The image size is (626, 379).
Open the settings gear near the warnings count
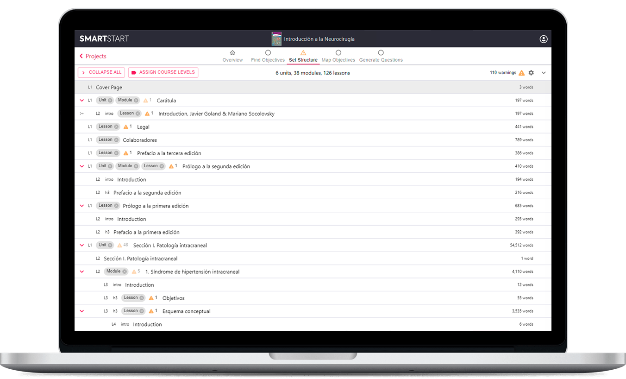point(531,73)
